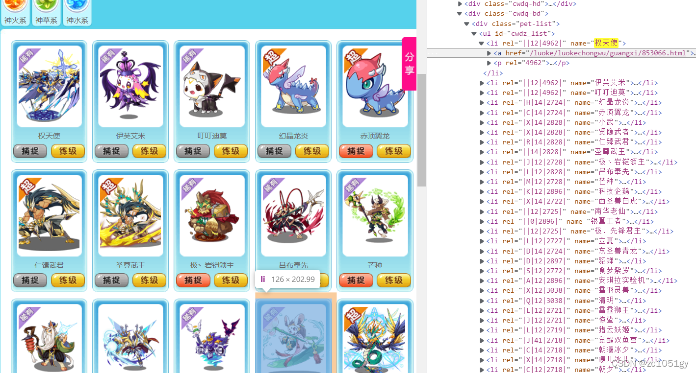Screen dimensions: 696x373
Task: Collapse the cwdq-bd div node
Action: click(x=460, y=13)
